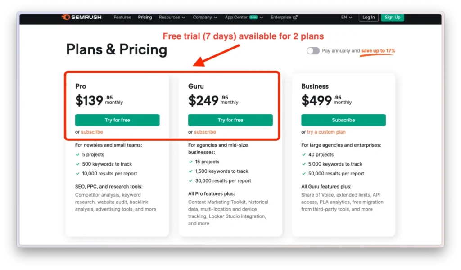Image resolution: width=461 pixels, height=270 pixels.
Task: Click 'Try for free' on the Guru plan
Action: coord(230,120)
